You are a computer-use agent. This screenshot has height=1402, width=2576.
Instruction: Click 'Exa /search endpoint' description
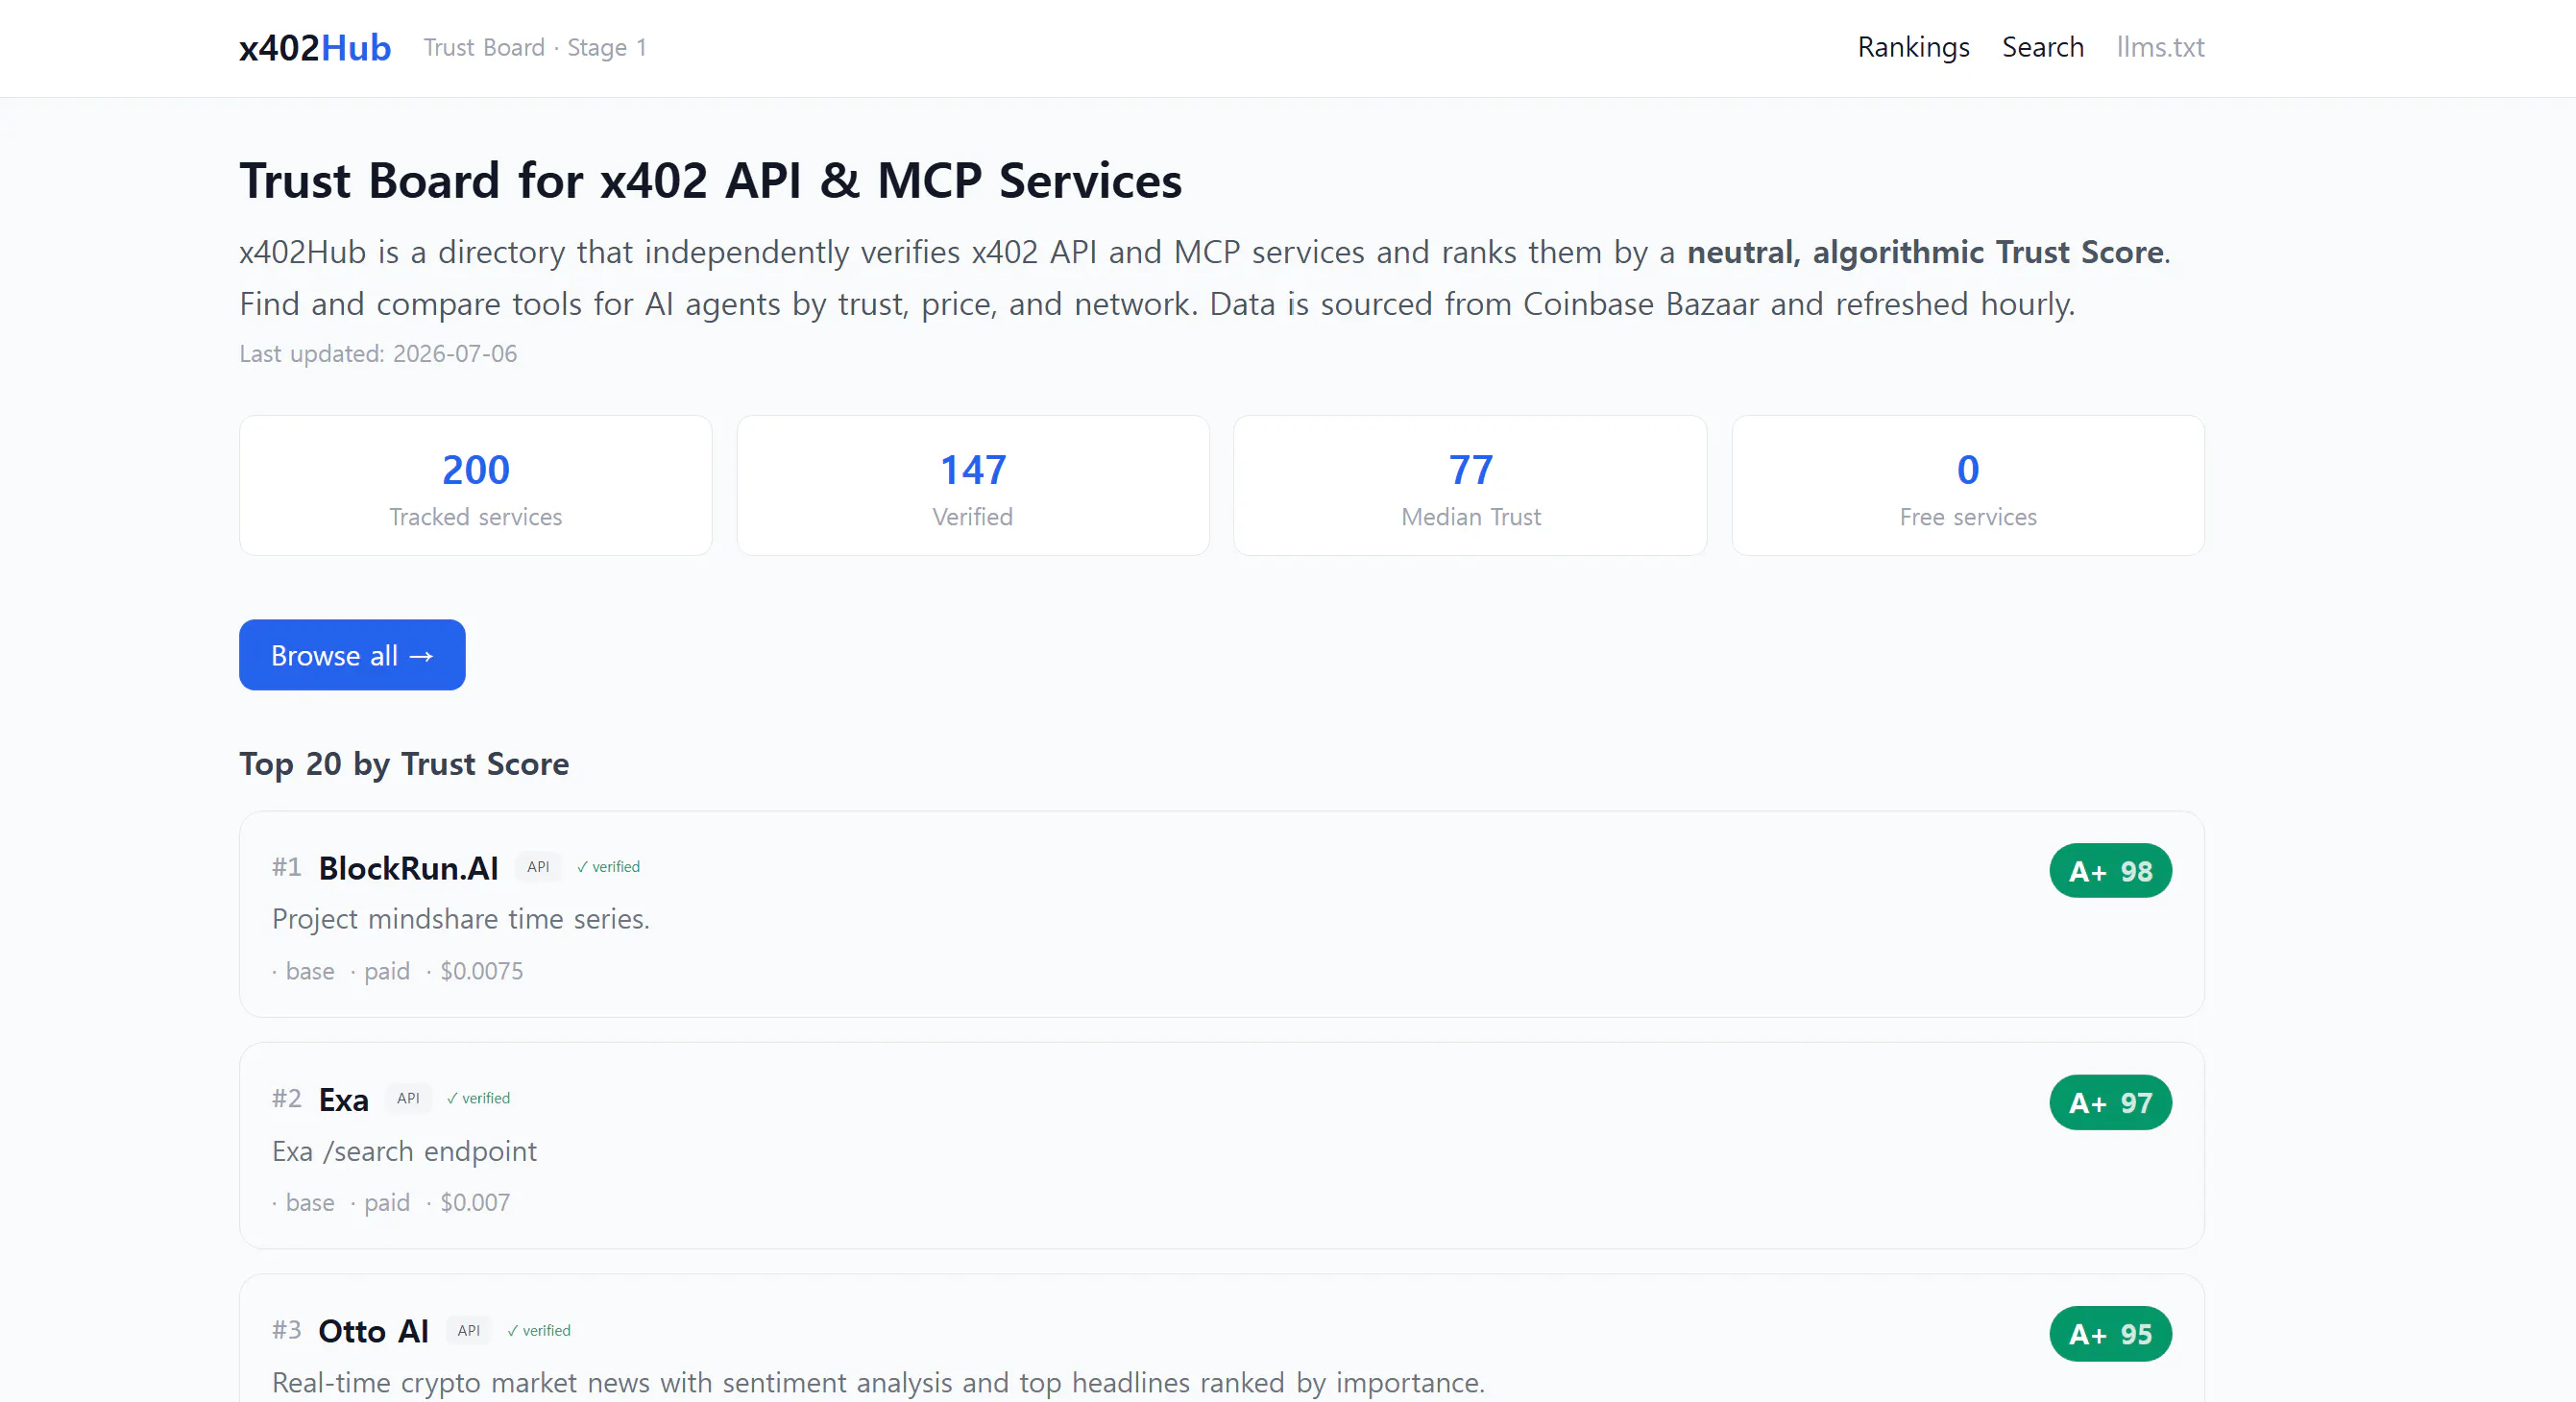(x=404, y=1151)
